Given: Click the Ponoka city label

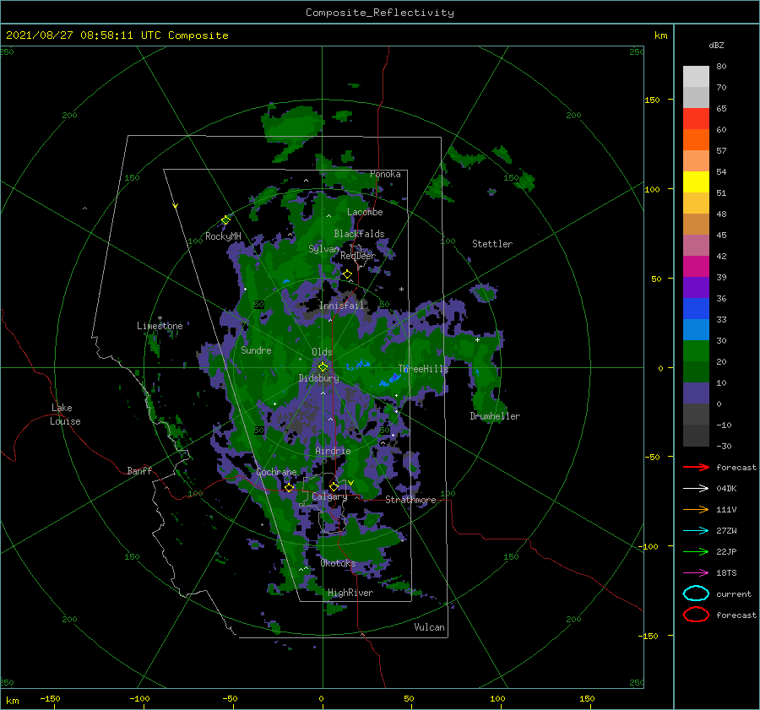Looking at the screenshot, I should point(385,174).
